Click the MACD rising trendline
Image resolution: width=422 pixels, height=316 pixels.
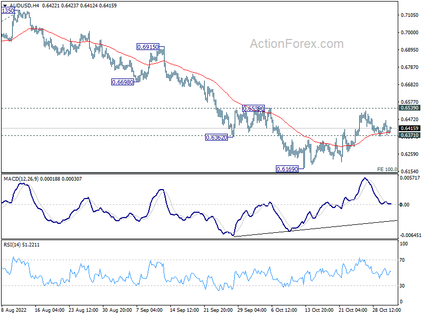pos(315,228)
